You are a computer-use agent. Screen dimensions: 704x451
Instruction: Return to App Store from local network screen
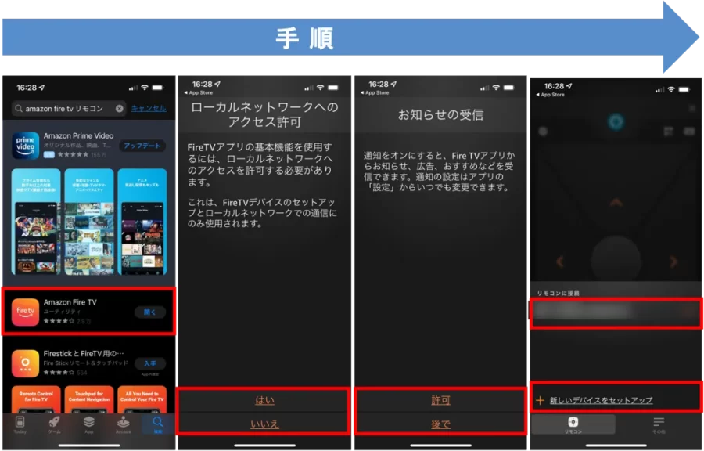pyautogui.click(x=199, y=92)
